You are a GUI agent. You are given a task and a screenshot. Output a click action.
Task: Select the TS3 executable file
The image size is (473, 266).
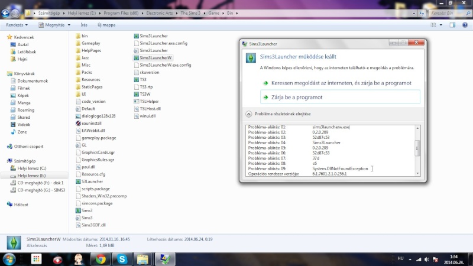pyautogui.click(x=140, y=80)
